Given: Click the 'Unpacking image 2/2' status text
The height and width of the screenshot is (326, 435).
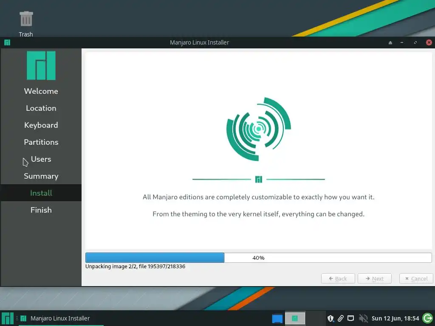Looking at the screenshot, I should pos(135,267).
